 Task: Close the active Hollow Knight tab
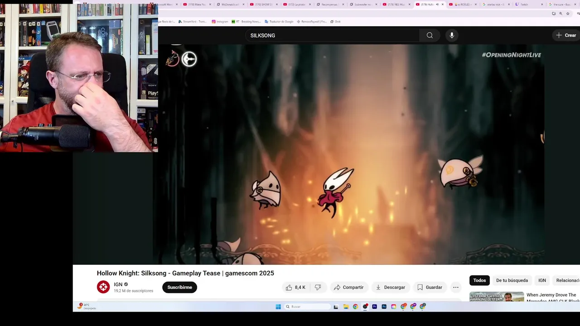click(443, 5)
